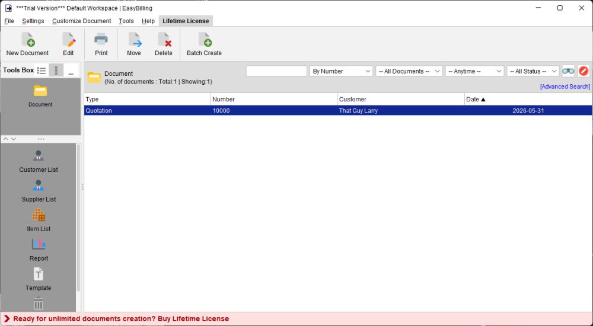Image resolution: width=593 pixels, height=326 pixels.
Task: Open the All Documents filter dropdown
Action: [409, 71]
